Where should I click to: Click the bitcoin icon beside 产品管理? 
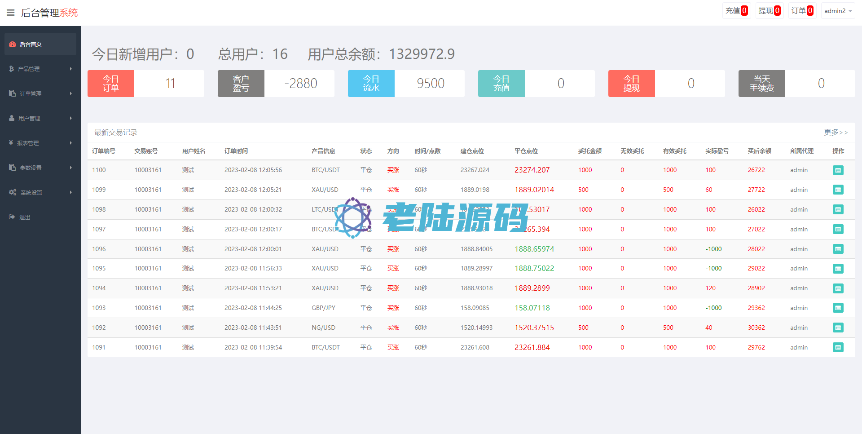click(12, 69)
